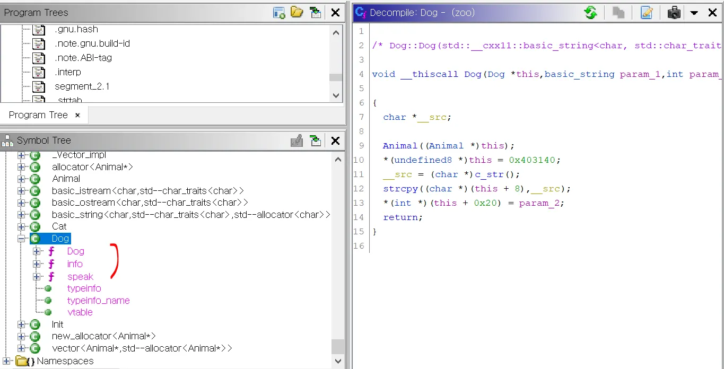Image resolution: width=724 pixels, height=369 pixels.
Task: Click Symbol Tree scrollbar down arrow
Action: [x=337, y=361]
